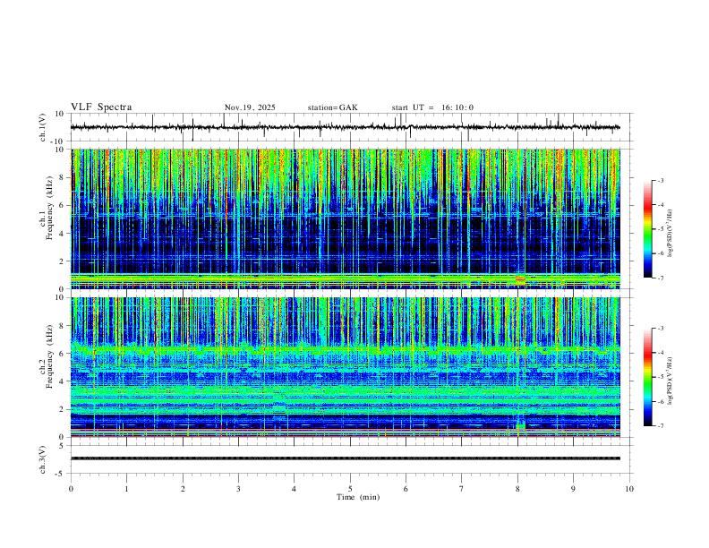
Task: Click the 'ch.1(V)' waveform axis label
Action: point(43,127)
